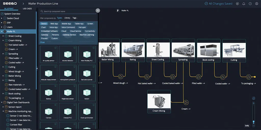
Task: Open the Tags filter dropdown
Action: click(75, 18)
